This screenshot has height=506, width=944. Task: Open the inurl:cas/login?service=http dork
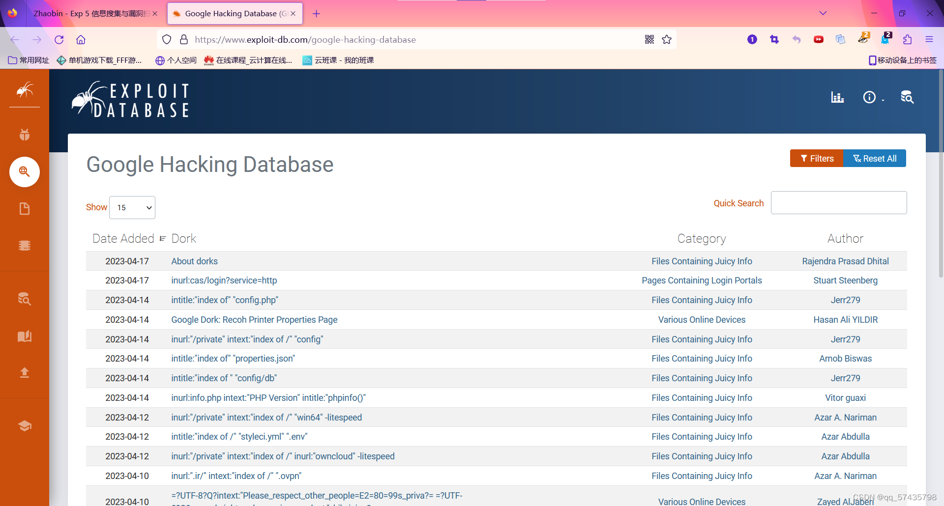[224, 281]
